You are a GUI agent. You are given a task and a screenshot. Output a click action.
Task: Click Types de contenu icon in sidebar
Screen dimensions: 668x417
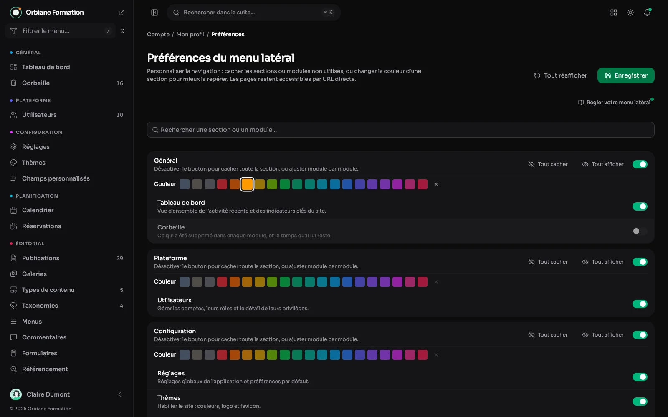[14, 290]
